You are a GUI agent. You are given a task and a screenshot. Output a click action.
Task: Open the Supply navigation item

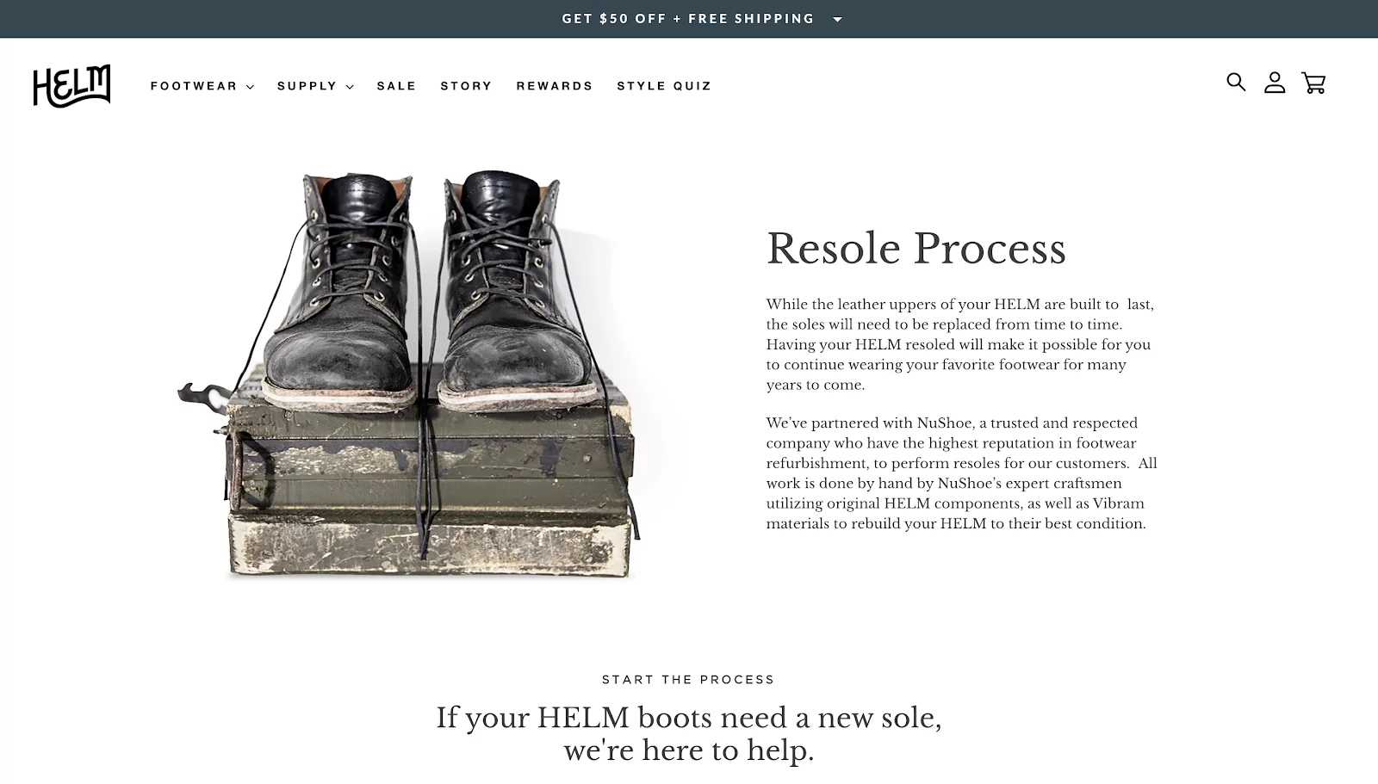(307, 86)
